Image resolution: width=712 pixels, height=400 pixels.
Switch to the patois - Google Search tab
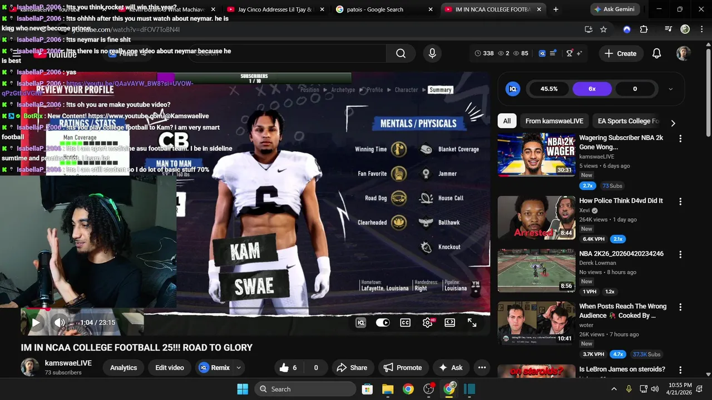point(375,9)
